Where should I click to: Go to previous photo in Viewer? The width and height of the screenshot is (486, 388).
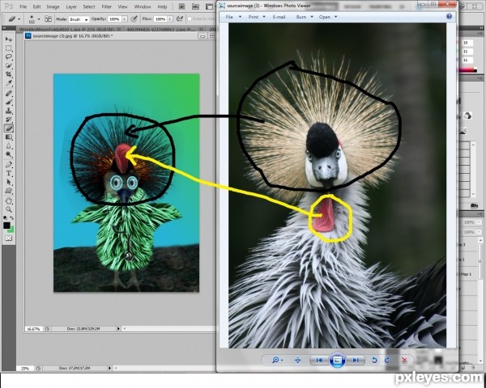(x=319, y=360)
